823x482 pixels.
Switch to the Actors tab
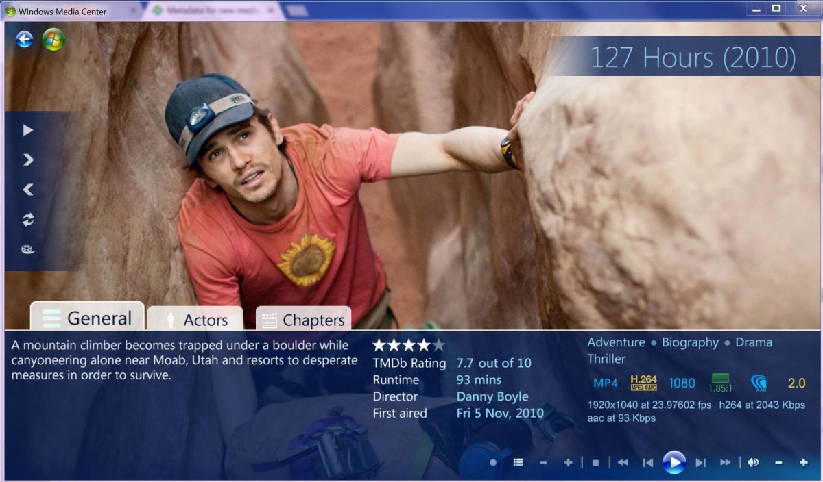(195, 319)
